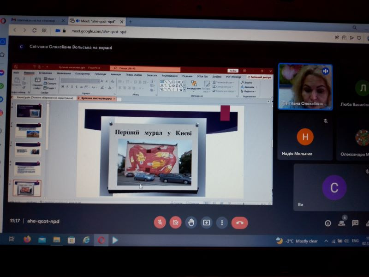Open Mail app from the taskbar

(42, 240)
